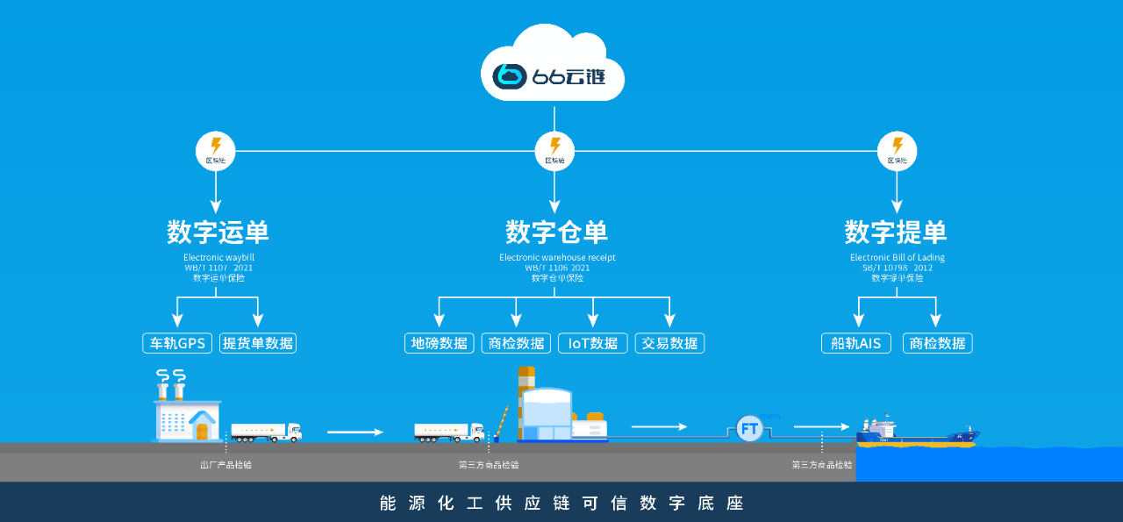Click the tanker truck near the loading crane
The width and height of the screenshot is (1123, 522).
click(x=448, y=431)
